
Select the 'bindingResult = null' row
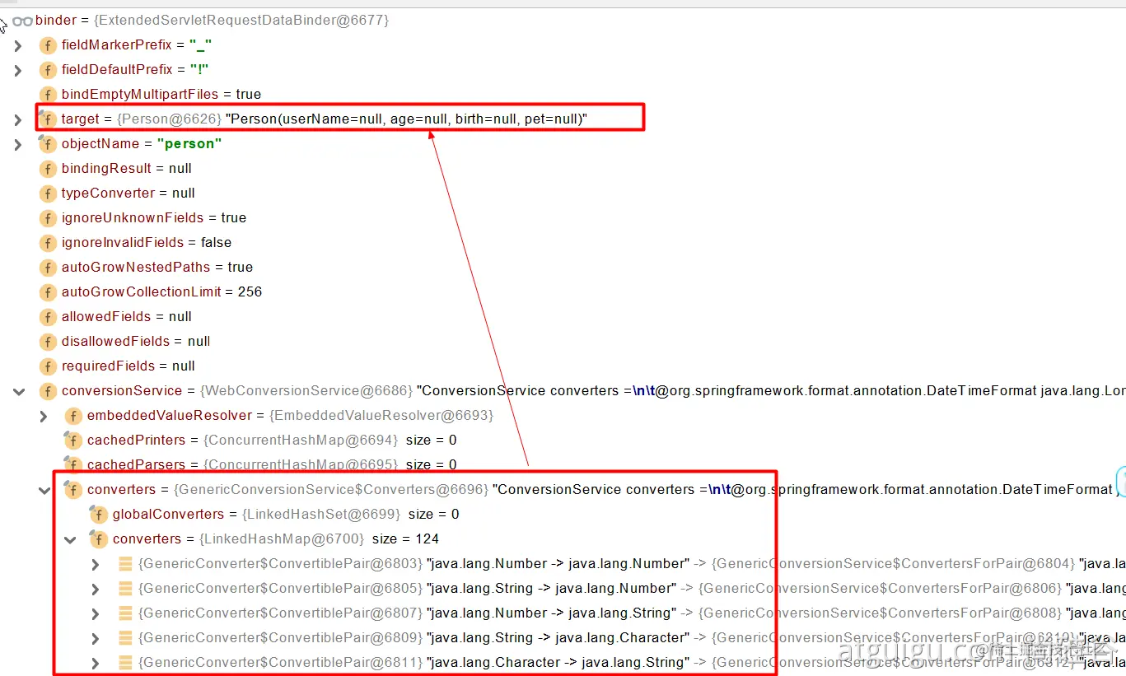point(127,169)
